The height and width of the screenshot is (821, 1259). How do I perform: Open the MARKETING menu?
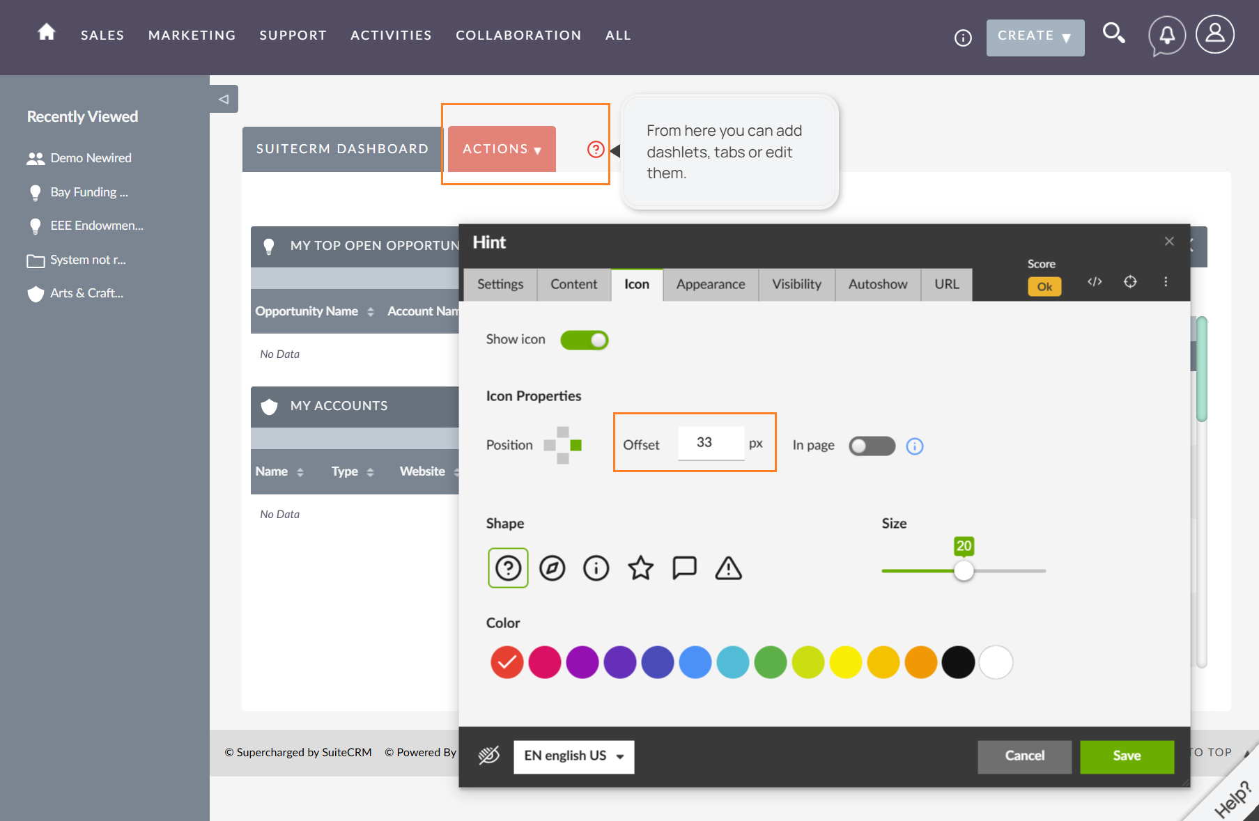192,36
